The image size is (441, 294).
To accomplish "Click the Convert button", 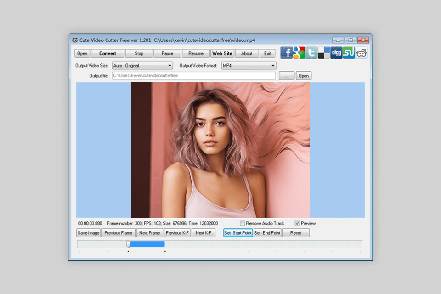I will coord(107,53).
